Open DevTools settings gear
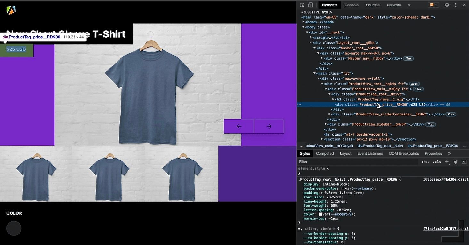This screenshot has height=245, width=469. pyautogui.click(x=447, y=5)
